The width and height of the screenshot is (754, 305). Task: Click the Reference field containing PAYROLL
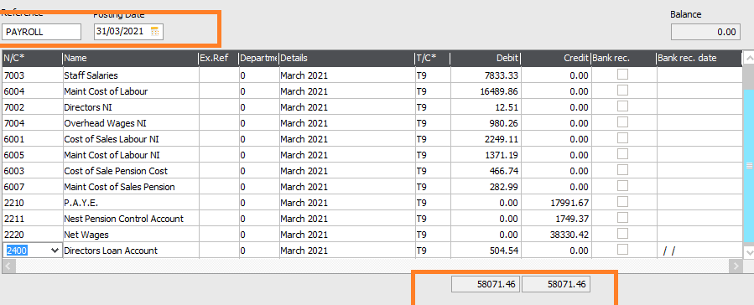[x=41, y=32]
